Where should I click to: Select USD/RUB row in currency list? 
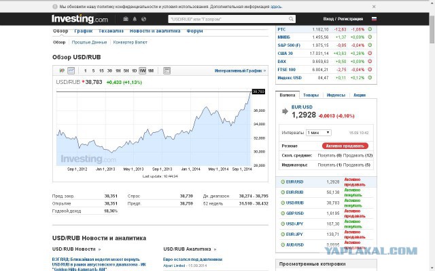(x=326, y=203)
